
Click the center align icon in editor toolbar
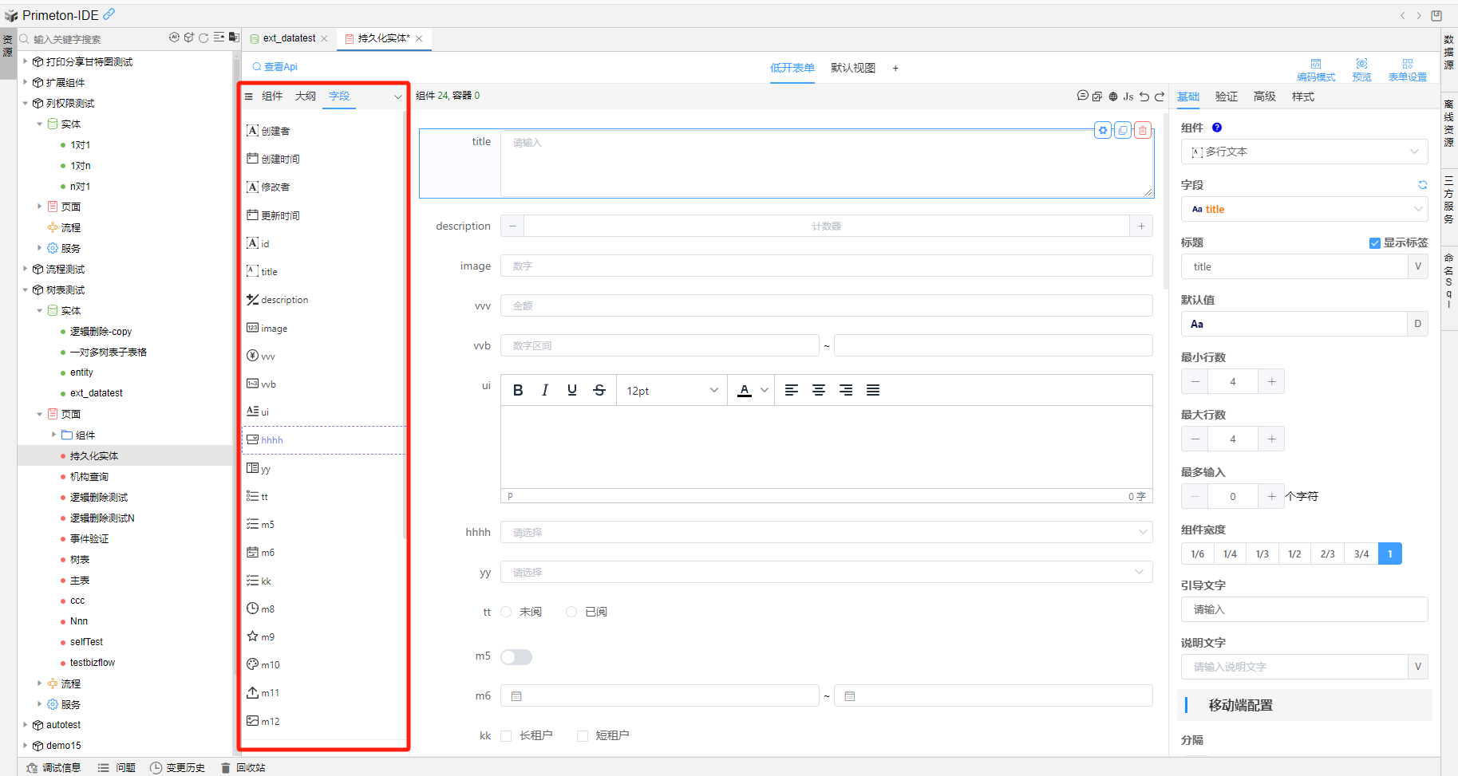pyautogui.click(x=819, y=390)
